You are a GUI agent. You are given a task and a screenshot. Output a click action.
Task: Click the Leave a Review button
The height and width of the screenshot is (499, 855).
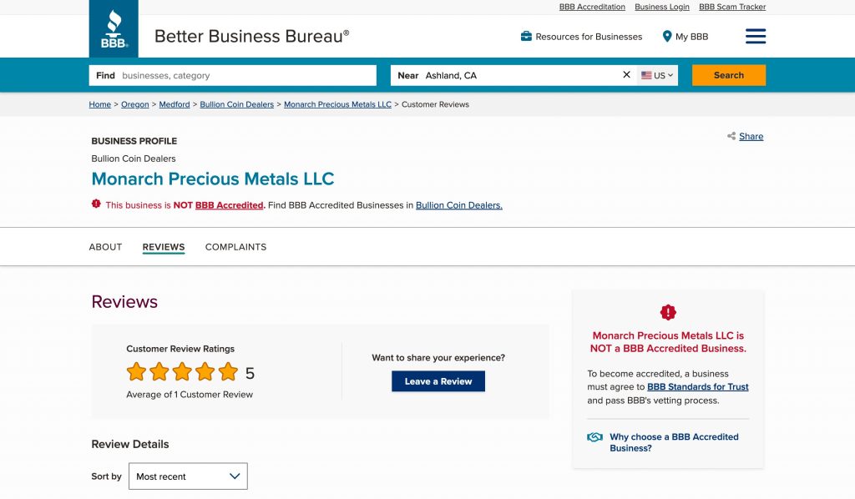click(x=438, y=381)
